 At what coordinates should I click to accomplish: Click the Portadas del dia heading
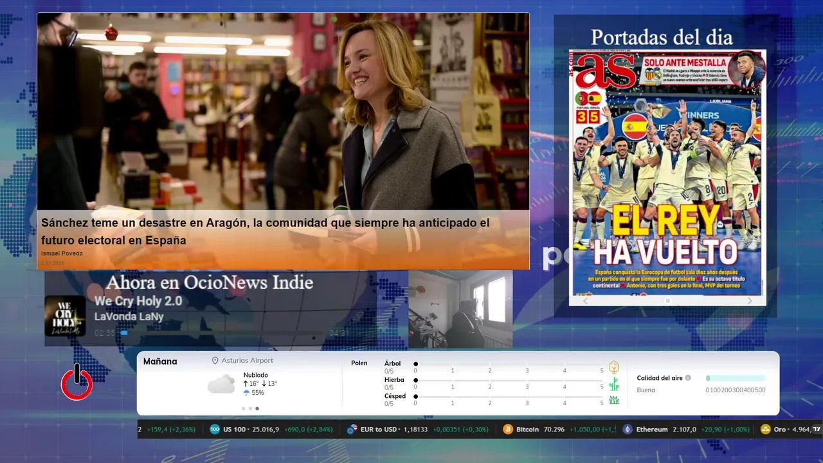click(662, 37)
